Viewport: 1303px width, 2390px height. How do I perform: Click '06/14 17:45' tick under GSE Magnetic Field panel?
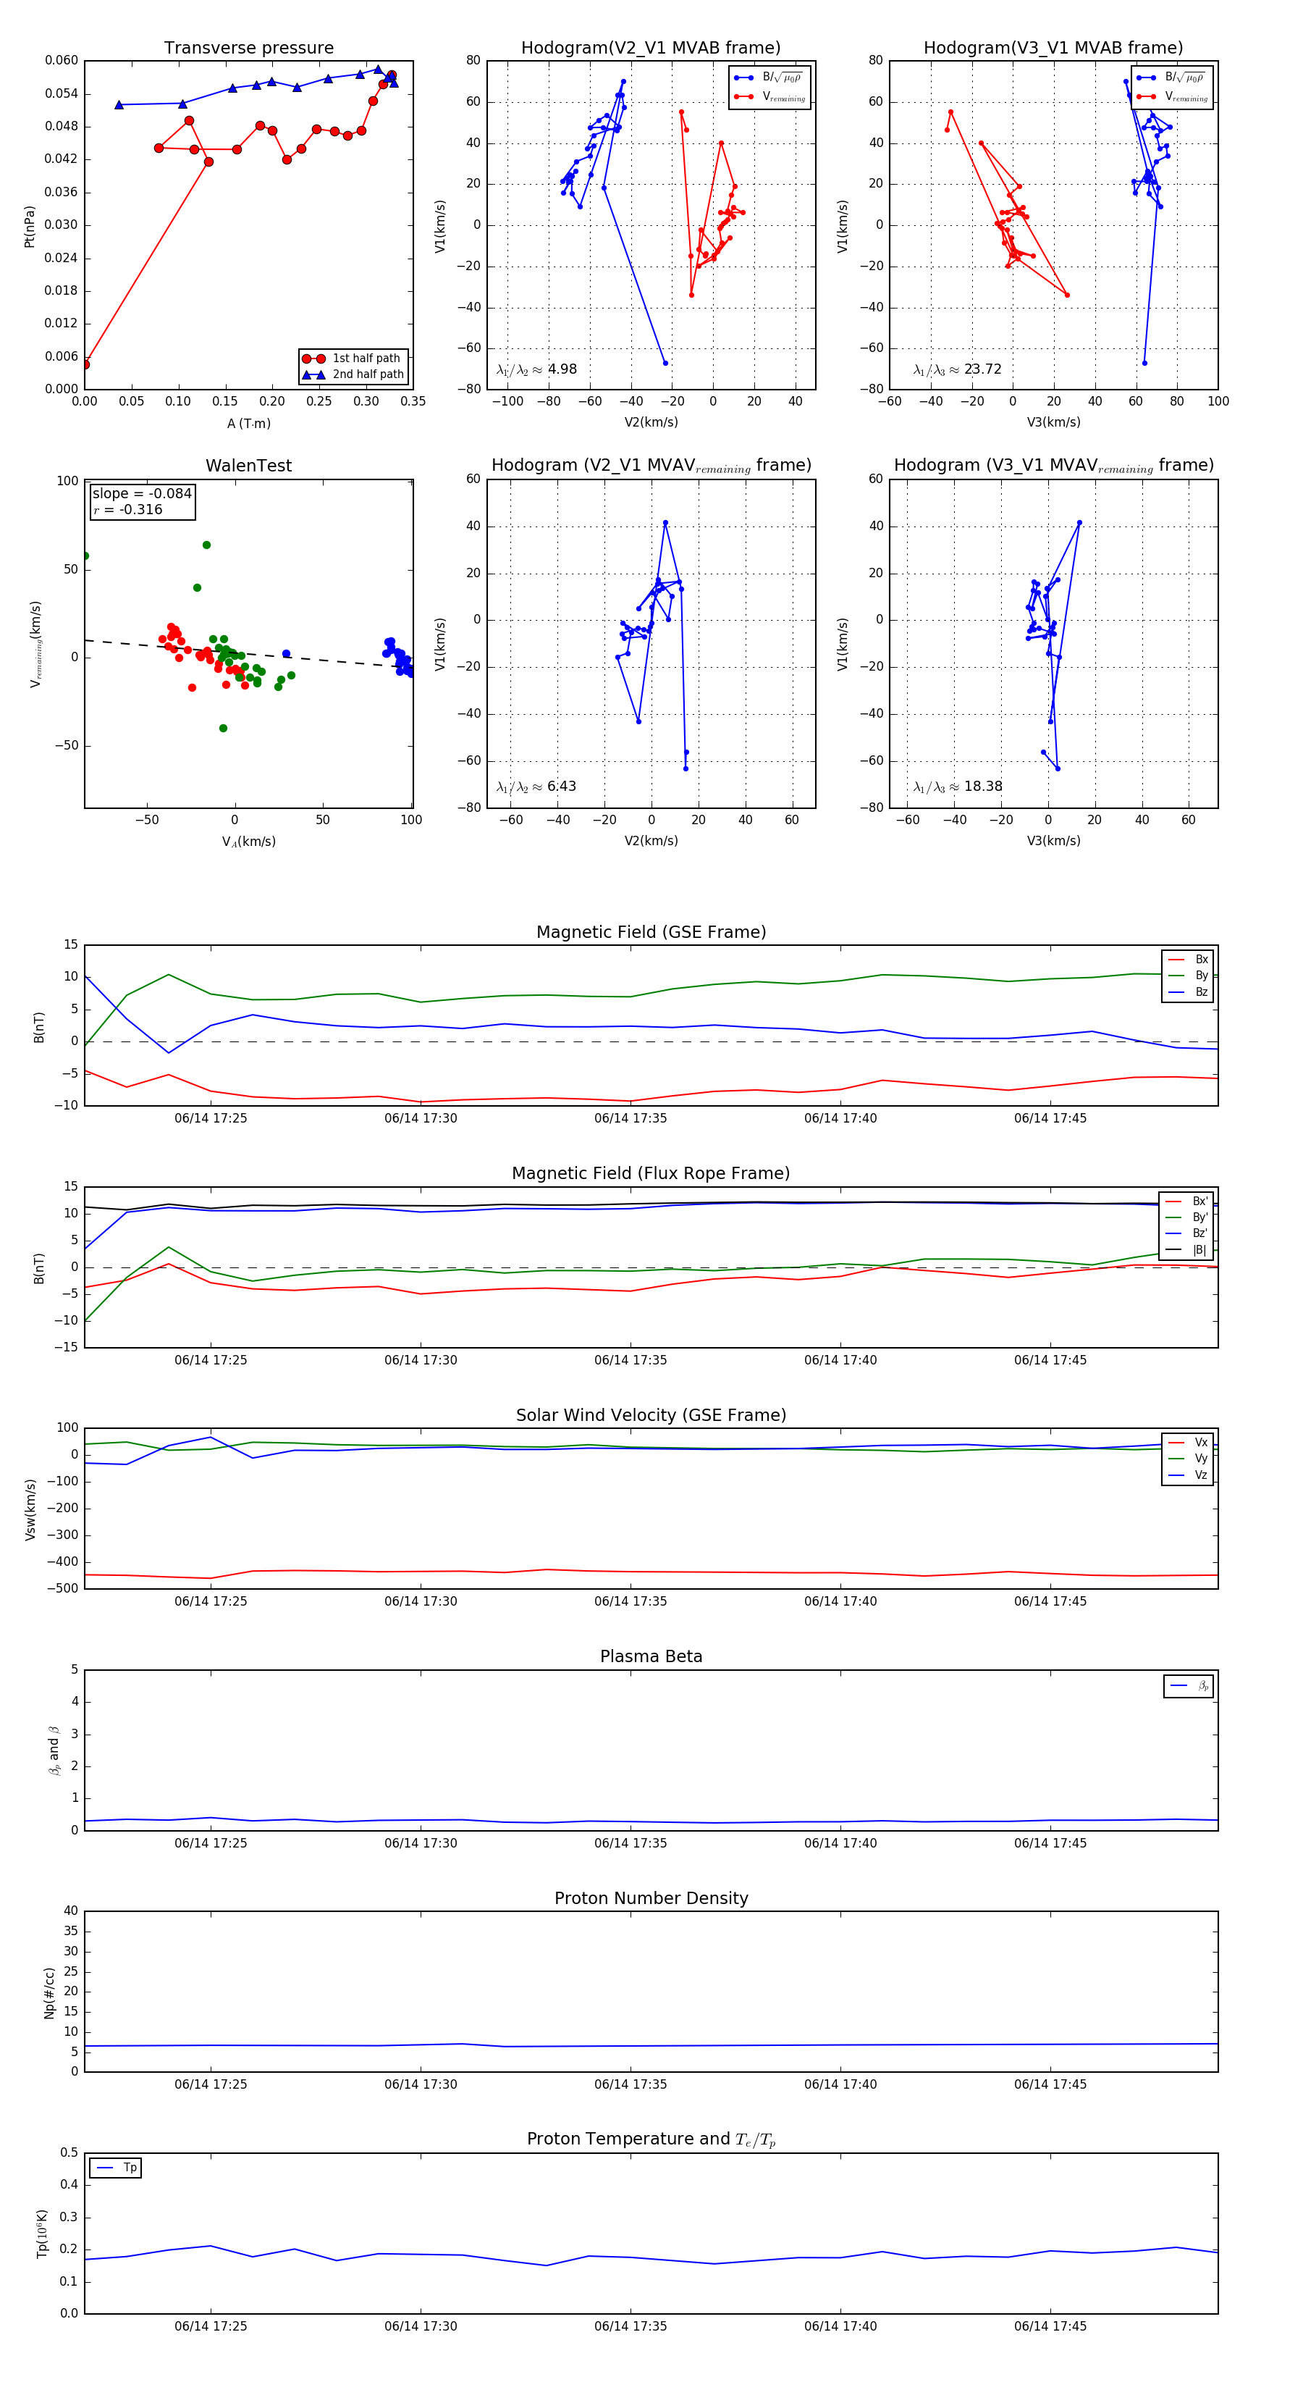tap(1050, 1119)
